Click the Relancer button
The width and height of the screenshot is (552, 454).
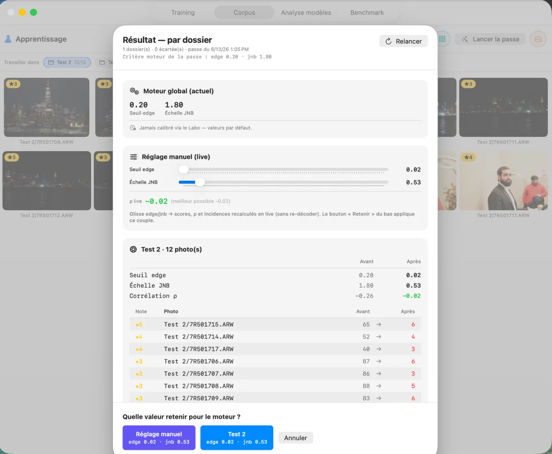[x=403, y=41]
